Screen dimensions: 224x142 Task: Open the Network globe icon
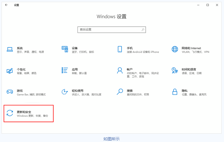[175, 49]
